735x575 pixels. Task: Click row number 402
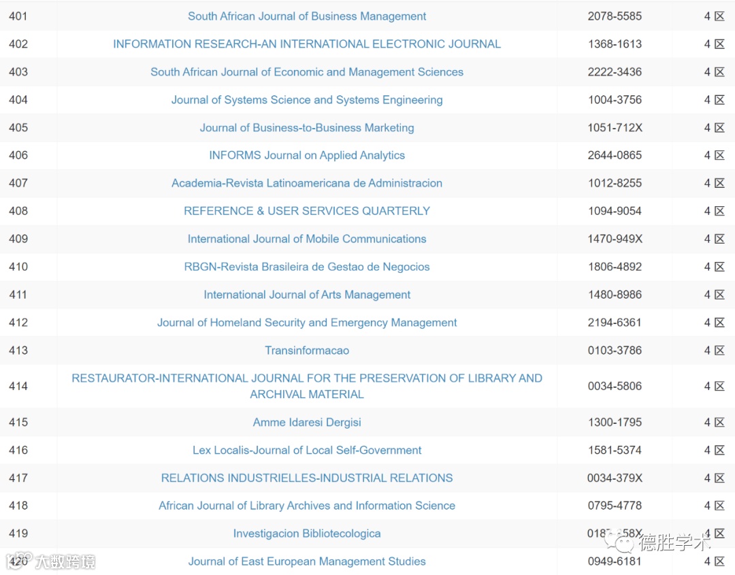(x=18, y=44)
